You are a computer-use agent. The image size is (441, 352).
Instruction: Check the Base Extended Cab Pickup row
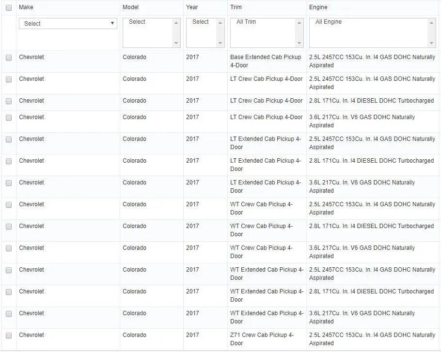[9, 58]
